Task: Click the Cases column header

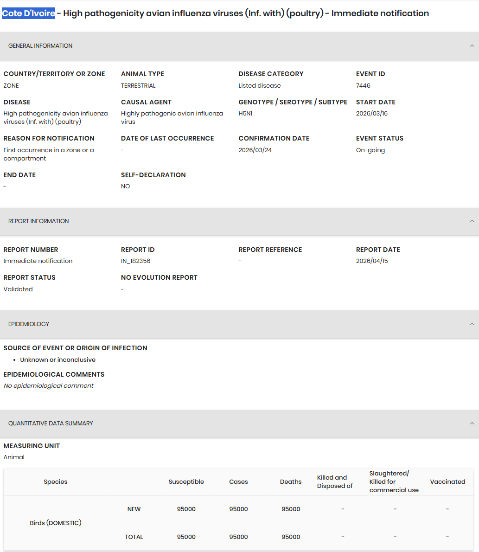Action: tap(239, 481)
